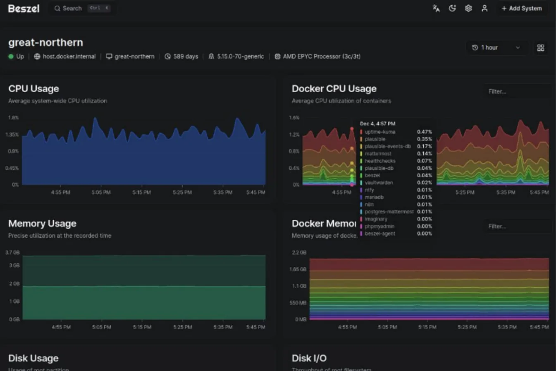Switch chart layout with grid icon

pos(540,48)
